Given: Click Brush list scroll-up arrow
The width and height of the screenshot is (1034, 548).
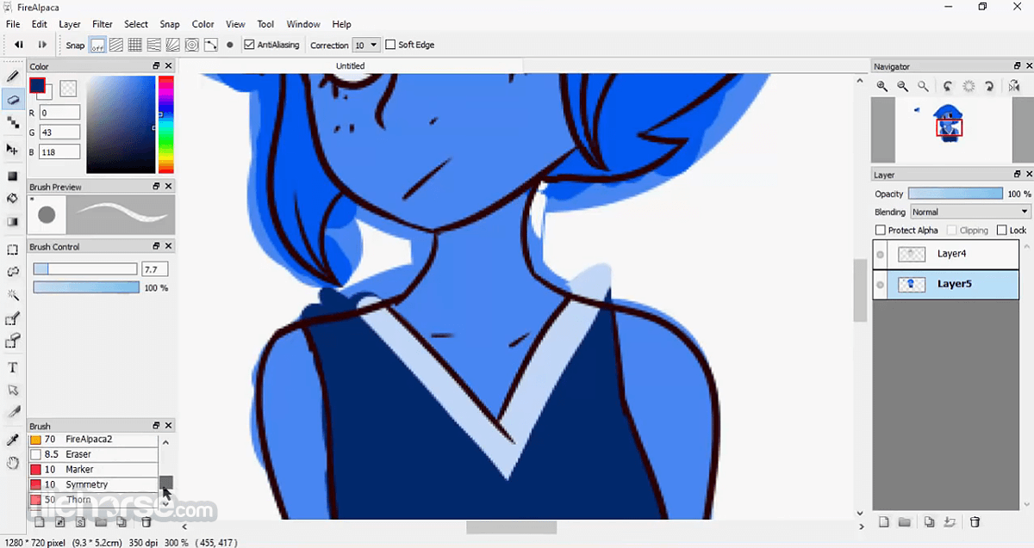Looking at the screenshot, I should pyautogui.click(x=165, y=442).
